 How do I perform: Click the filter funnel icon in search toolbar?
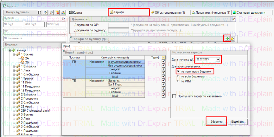point(57,12)
